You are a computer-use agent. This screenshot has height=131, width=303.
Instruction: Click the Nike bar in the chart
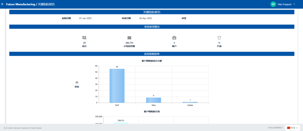point(154,100)
